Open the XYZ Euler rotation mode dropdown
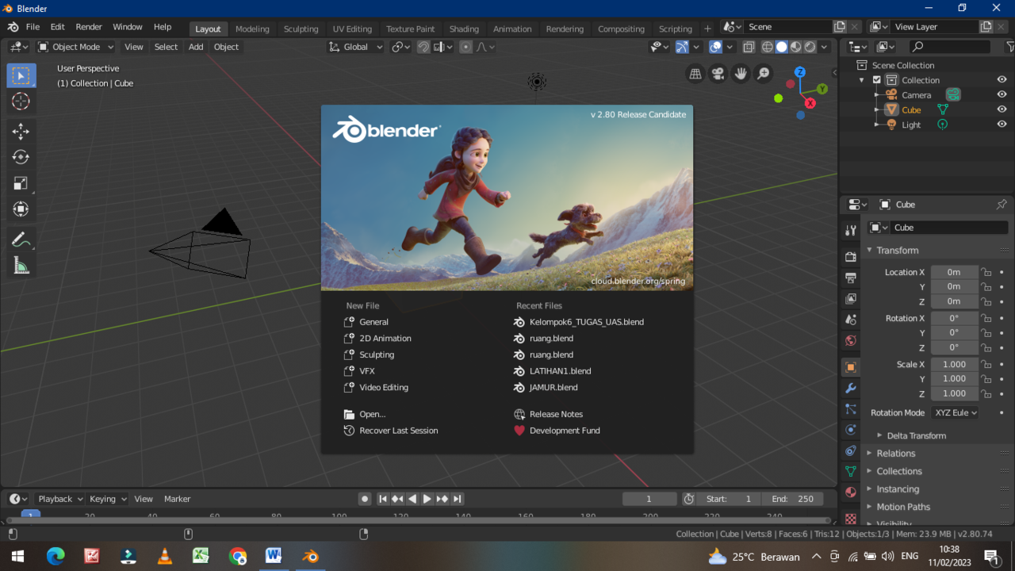 (955, 412)
